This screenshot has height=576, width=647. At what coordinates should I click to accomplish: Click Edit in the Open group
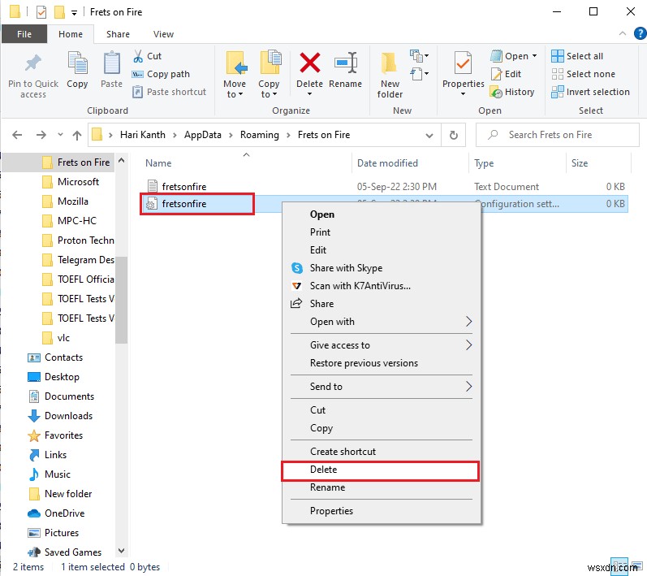pos(507,74)
